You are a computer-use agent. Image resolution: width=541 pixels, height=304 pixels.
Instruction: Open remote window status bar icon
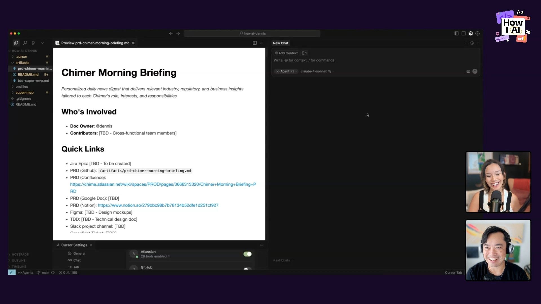point(12,272)
